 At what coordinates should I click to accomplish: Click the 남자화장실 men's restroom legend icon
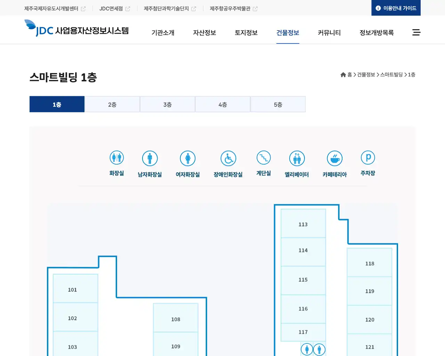point(150,158)
